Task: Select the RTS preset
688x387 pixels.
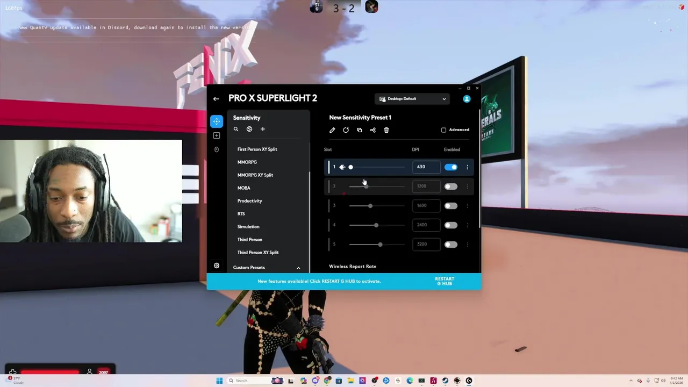Action: pyautogui.click(x=241, y=214)
